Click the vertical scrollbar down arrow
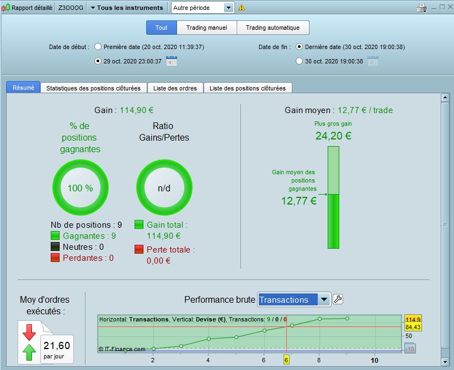454x370 pixels. 445,361
